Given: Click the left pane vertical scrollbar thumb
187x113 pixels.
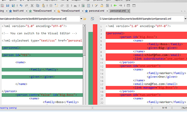Looking at the screenshot, I should [84, 41].
